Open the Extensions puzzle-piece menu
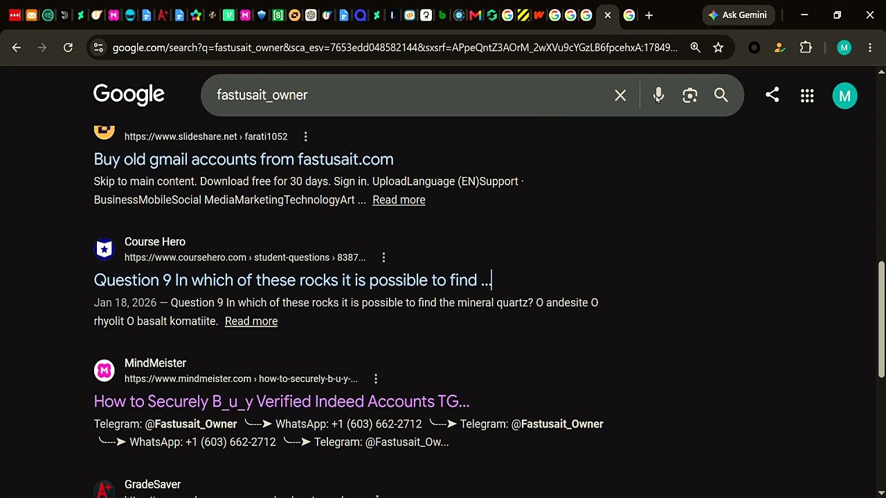 806,48
